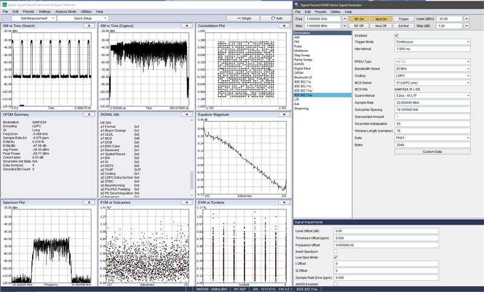Click the VSG60 Signal Generator title bar icon
The height and width of the screenshot is (292, 484).
coord(297,5)
